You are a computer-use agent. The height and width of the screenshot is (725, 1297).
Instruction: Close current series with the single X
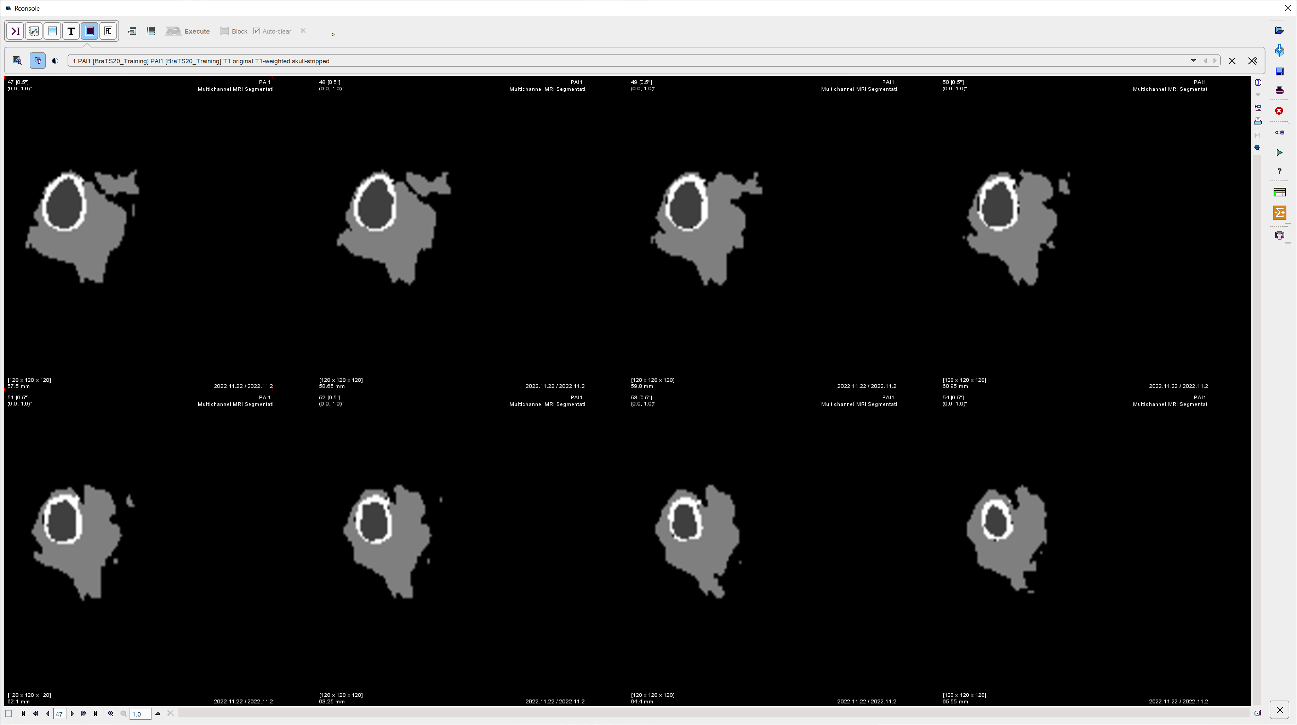(1232, 61)
